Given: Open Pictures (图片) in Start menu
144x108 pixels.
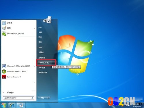Looking at the screenshot, I should [x=40, y=37].
